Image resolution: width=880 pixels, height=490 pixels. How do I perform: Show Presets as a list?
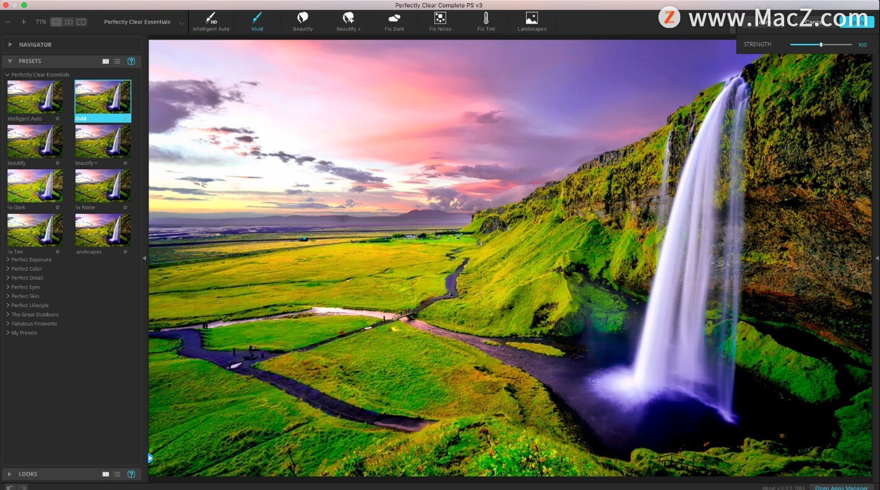point(117,61)
